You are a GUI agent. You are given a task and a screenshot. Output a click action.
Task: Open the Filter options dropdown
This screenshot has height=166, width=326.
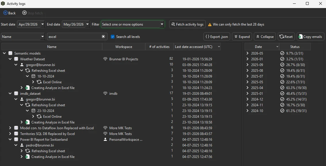[162, 24]
